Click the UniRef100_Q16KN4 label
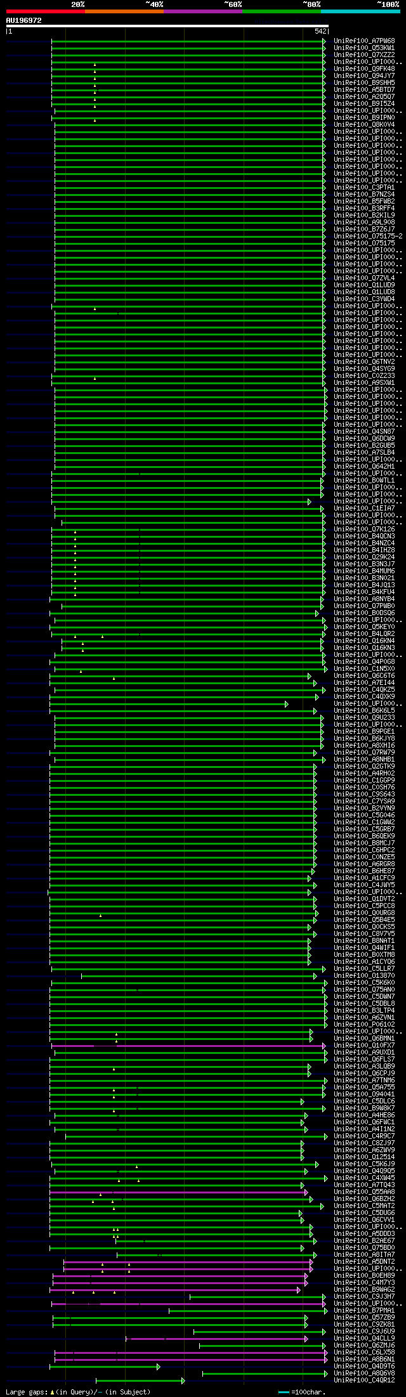The image size is (406, 1397). [364, 640]
